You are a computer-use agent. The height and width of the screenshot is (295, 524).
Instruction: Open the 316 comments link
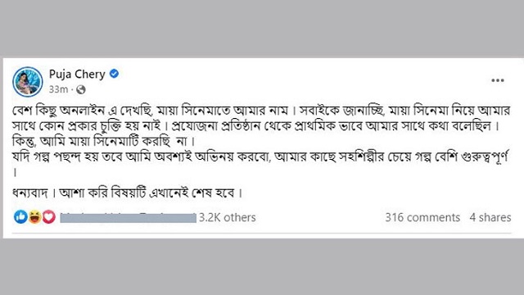click(422, 217)
